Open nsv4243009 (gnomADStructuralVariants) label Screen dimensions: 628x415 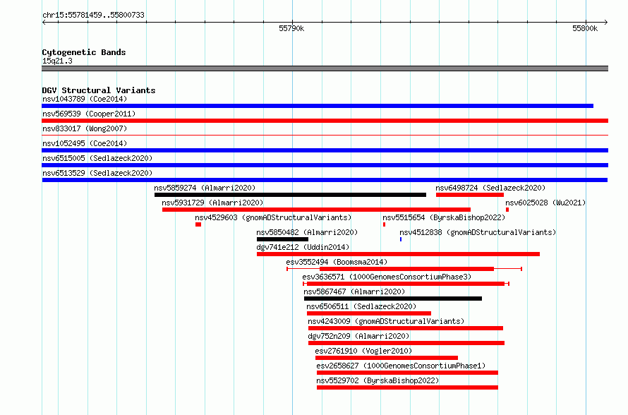coord(386,321)
